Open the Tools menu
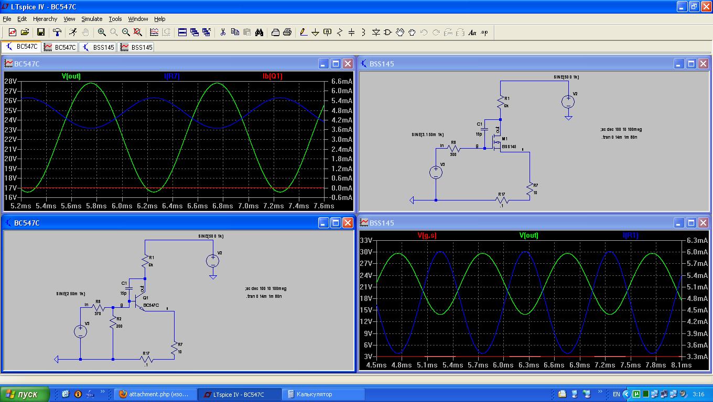 coord(115,19)
